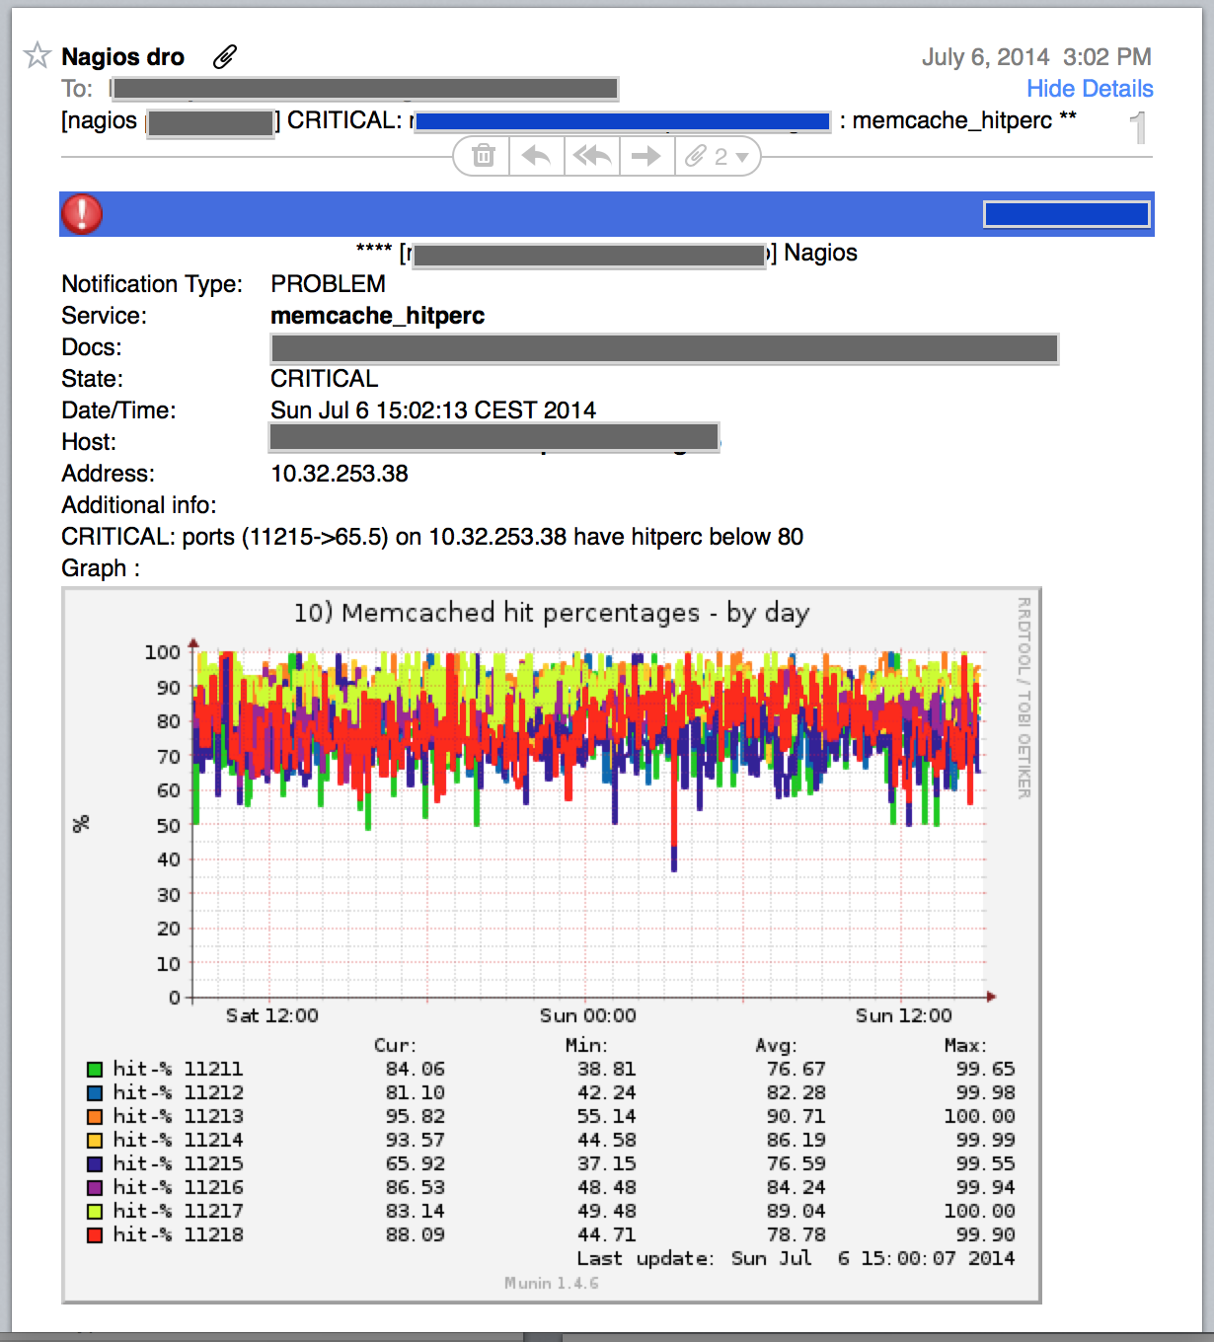Click the redacted Docs link
The width and height of the screenshot is (1214, 1342).
point(663,348)
